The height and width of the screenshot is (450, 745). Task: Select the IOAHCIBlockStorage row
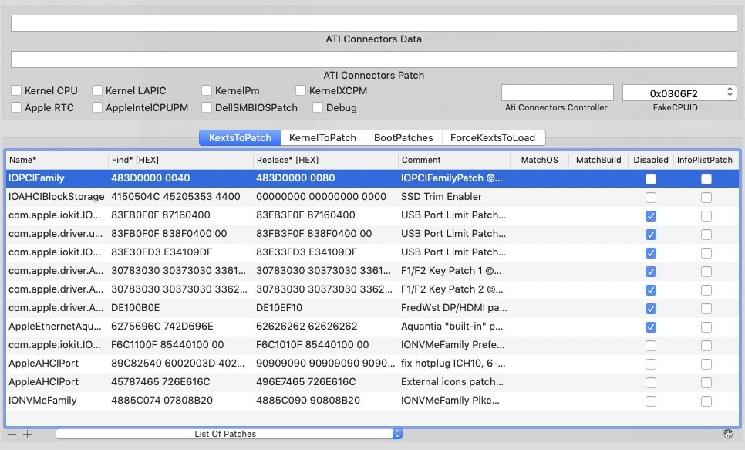(x=372, y=197)
